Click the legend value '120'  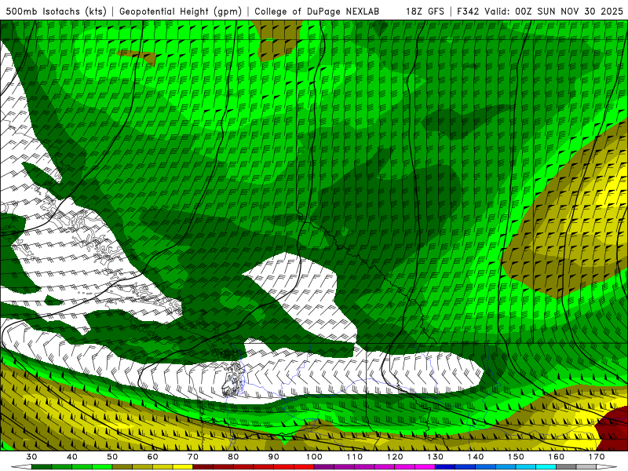(x=395, y=457)
